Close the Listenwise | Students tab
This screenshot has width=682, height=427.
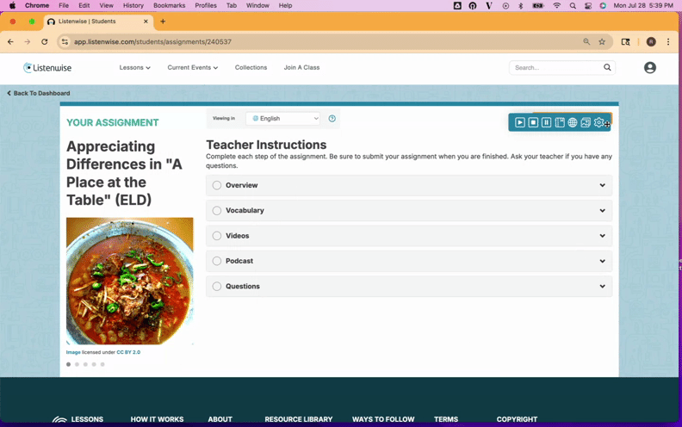146,22
